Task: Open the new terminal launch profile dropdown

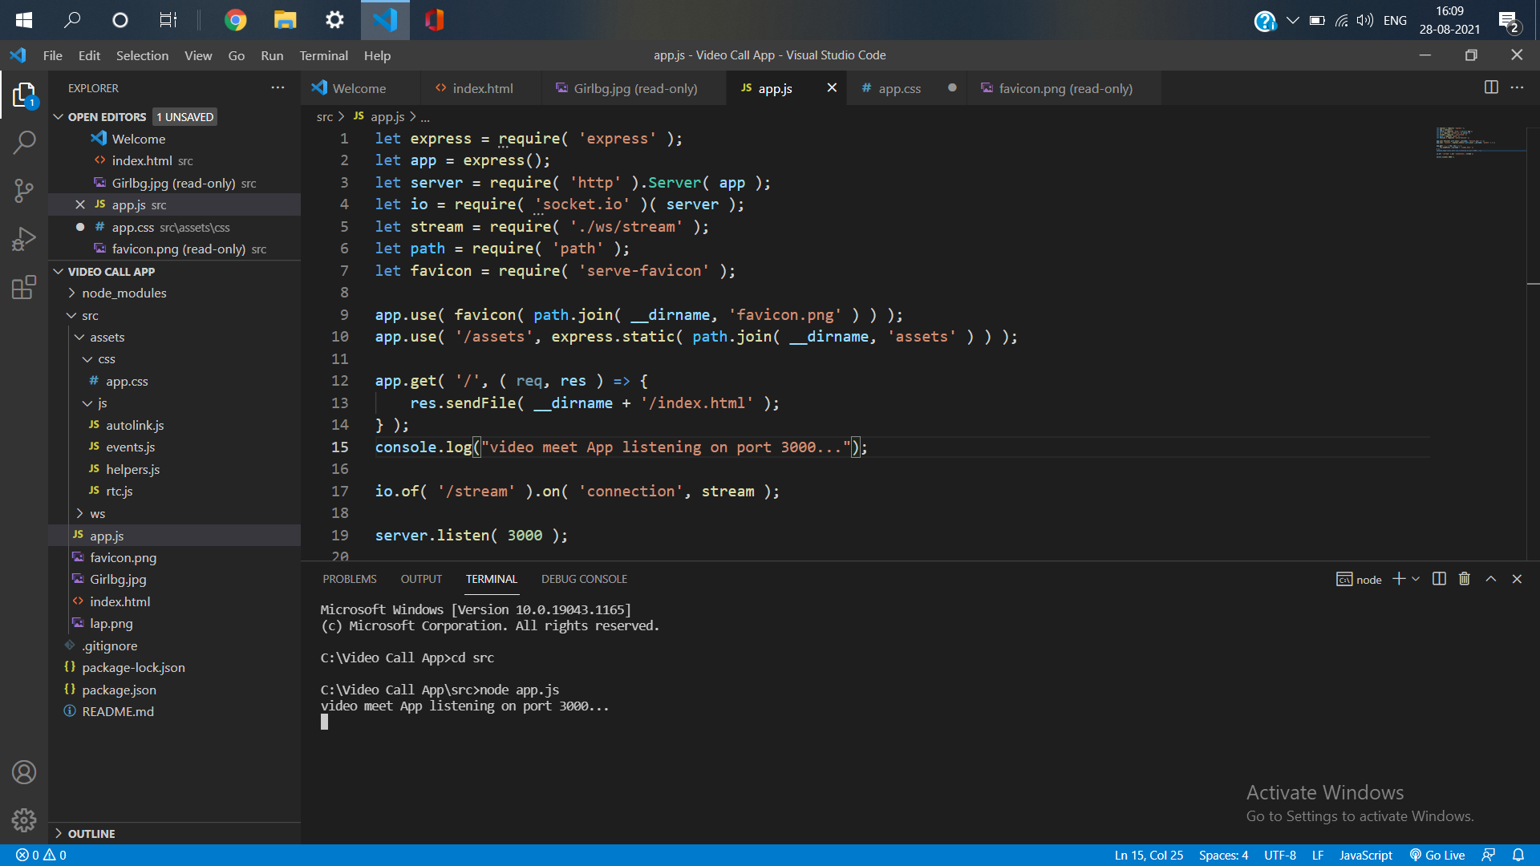Action: pyautogui.click(x=1416, y=579)
